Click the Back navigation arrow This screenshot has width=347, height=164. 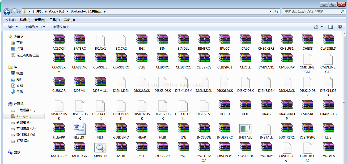tap(7, 12)
